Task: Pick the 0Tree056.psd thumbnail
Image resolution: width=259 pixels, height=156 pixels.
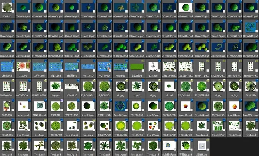Action: click(x=218, y=47)
